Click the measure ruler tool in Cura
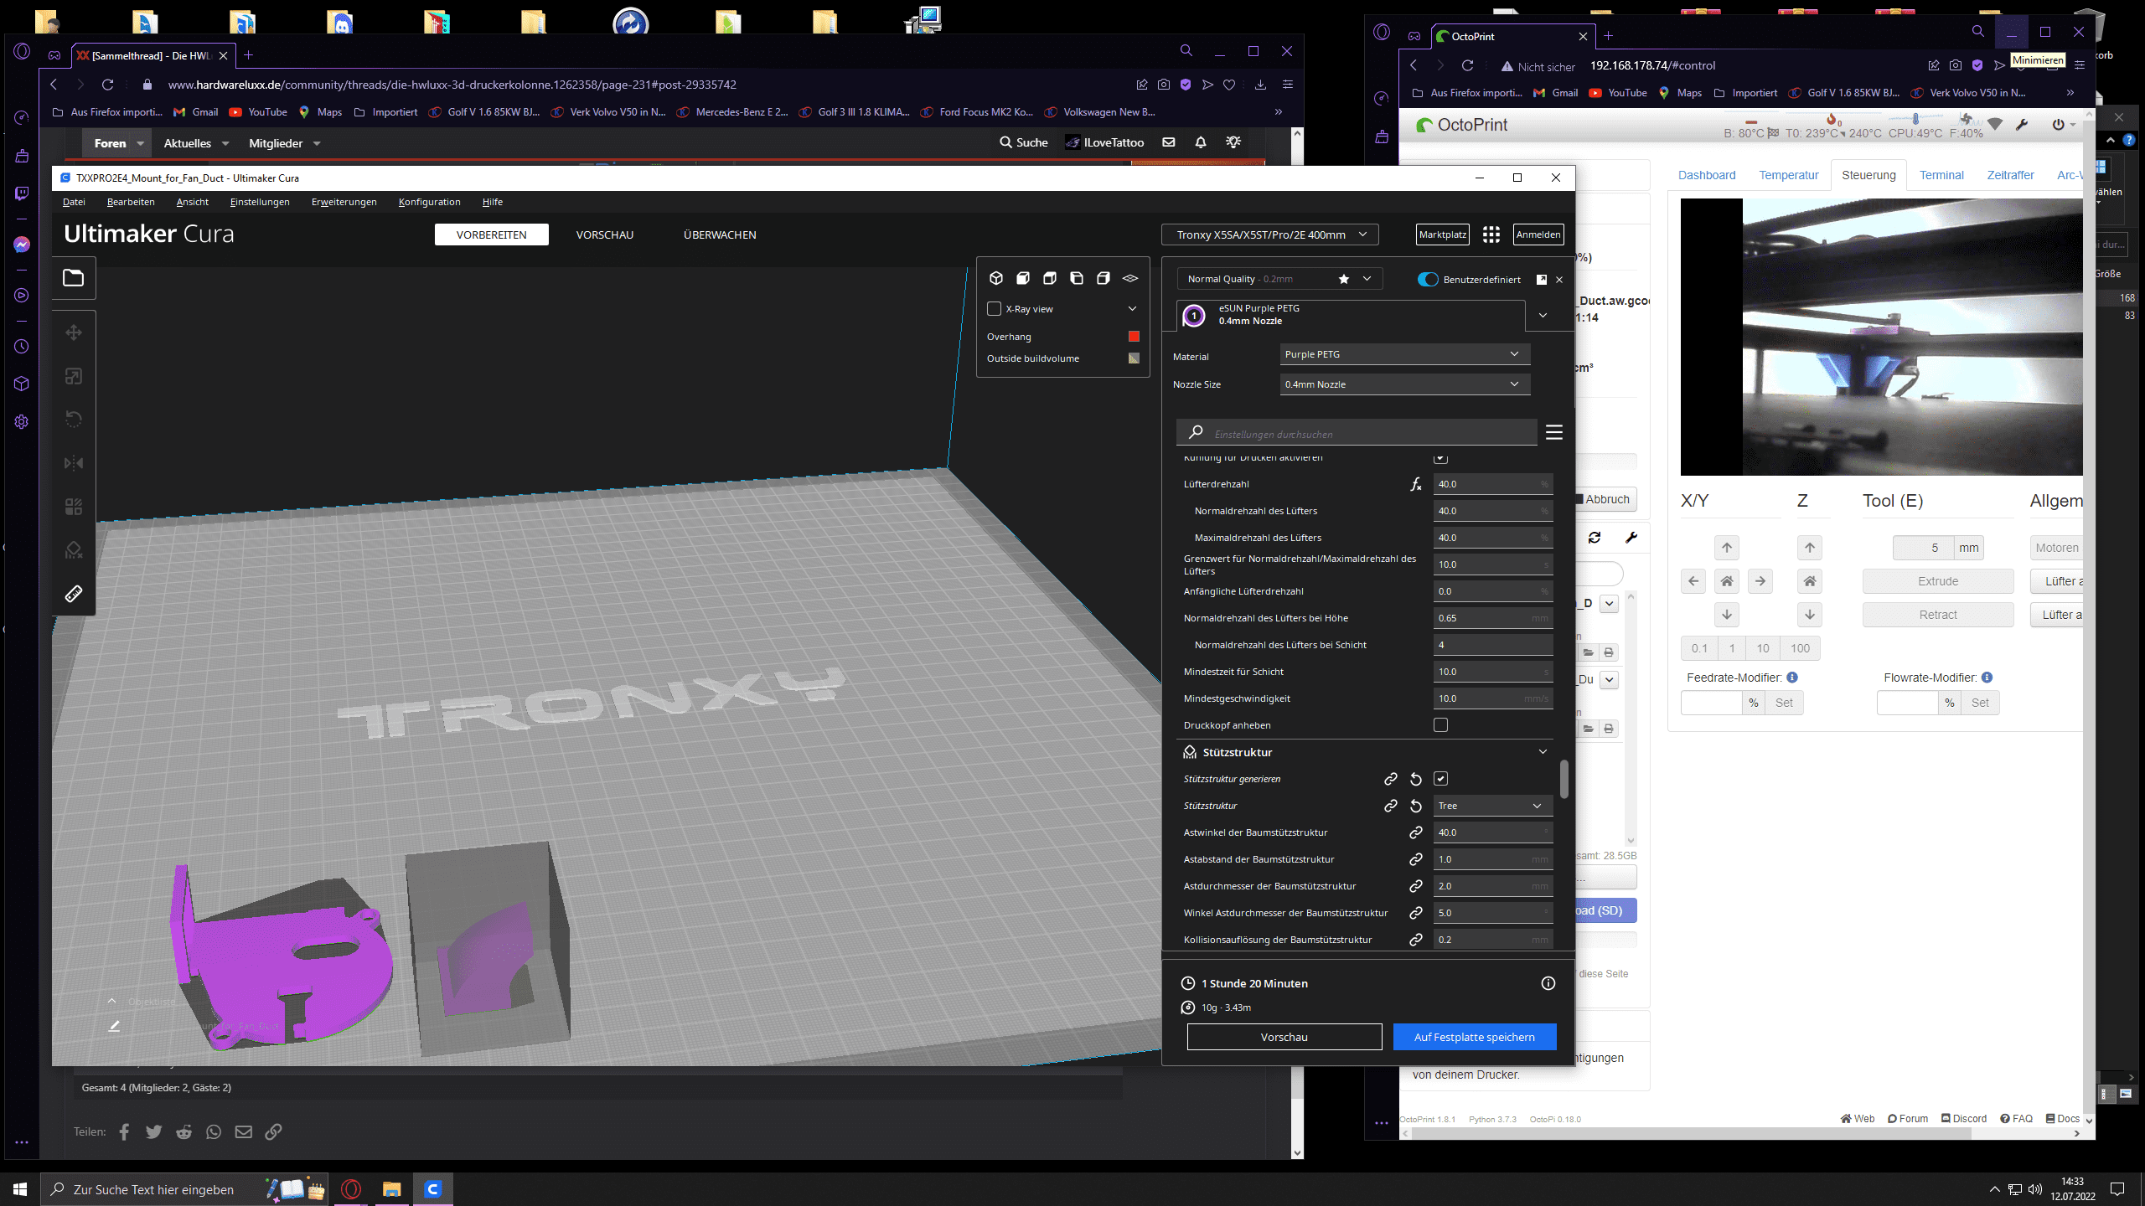 pos(74,594)
